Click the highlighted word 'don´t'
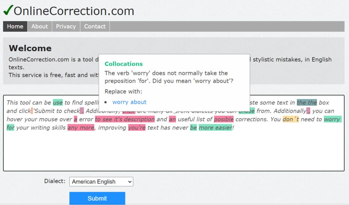The image size is (349, 205). click(x=291, y=119)
